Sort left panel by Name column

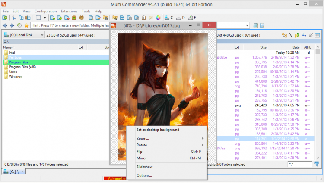40,47
